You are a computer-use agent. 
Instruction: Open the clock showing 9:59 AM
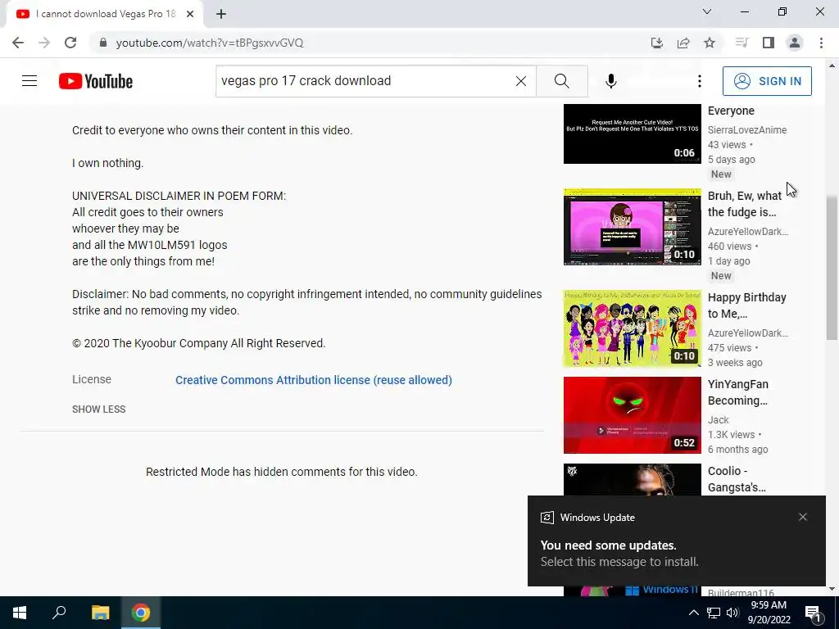(769, 613)
